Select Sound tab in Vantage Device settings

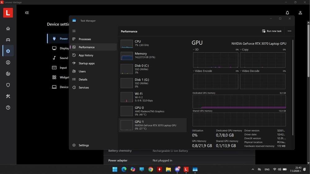coord(58,58)
